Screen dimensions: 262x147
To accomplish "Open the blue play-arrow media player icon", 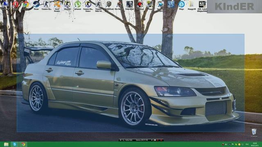I will click(x=160, y=4).
